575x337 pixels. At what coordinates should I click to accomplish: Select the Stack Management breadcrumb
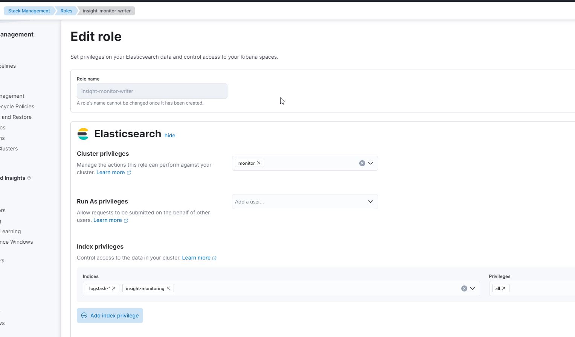[29, 11]
